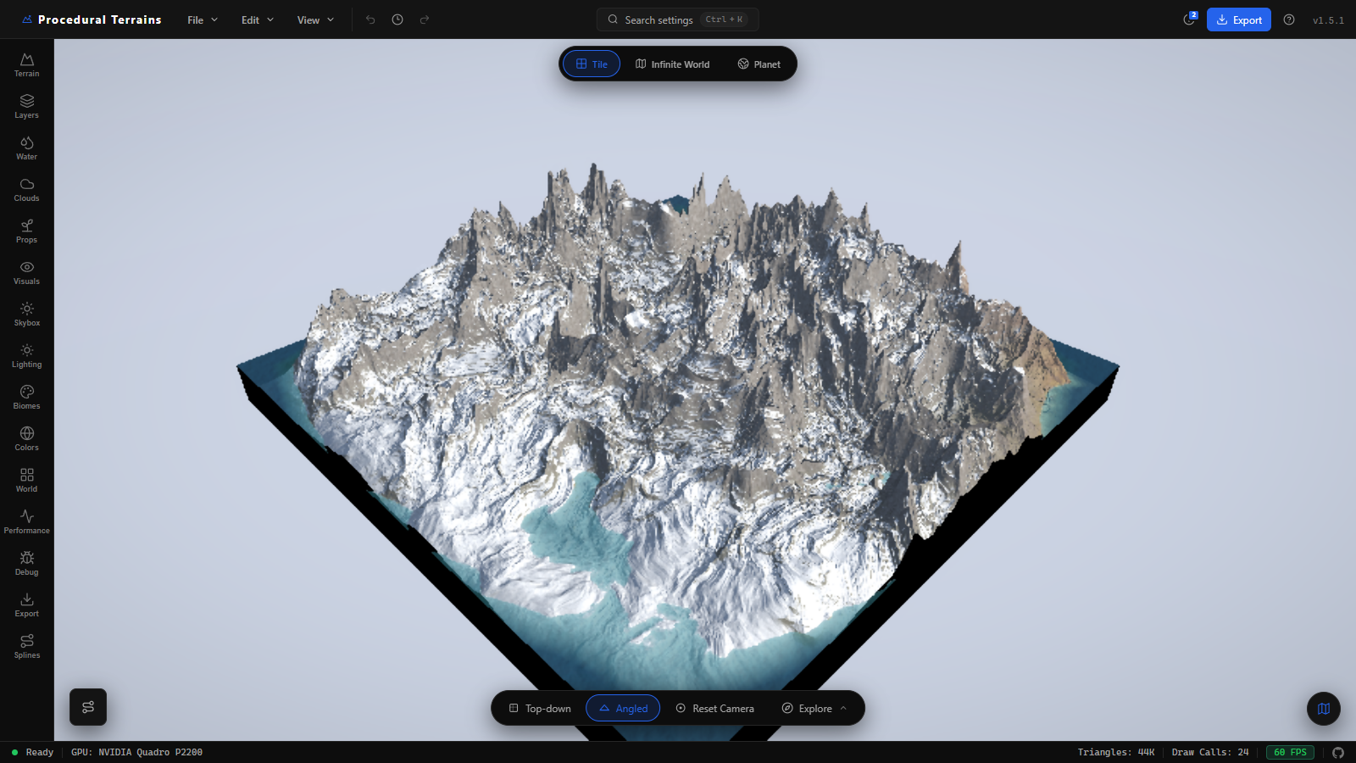
Task: Open the Performance panel
Action: pos(26,522)
